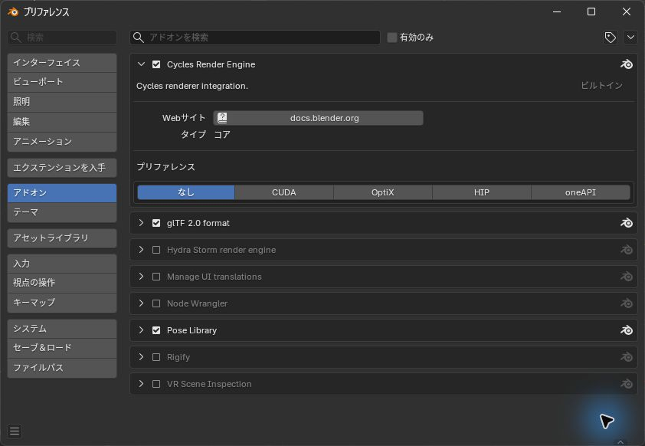Expand the Hydra Storm render engine entry
The width and height of the screenshot is (645, 446).
(141, 250)
